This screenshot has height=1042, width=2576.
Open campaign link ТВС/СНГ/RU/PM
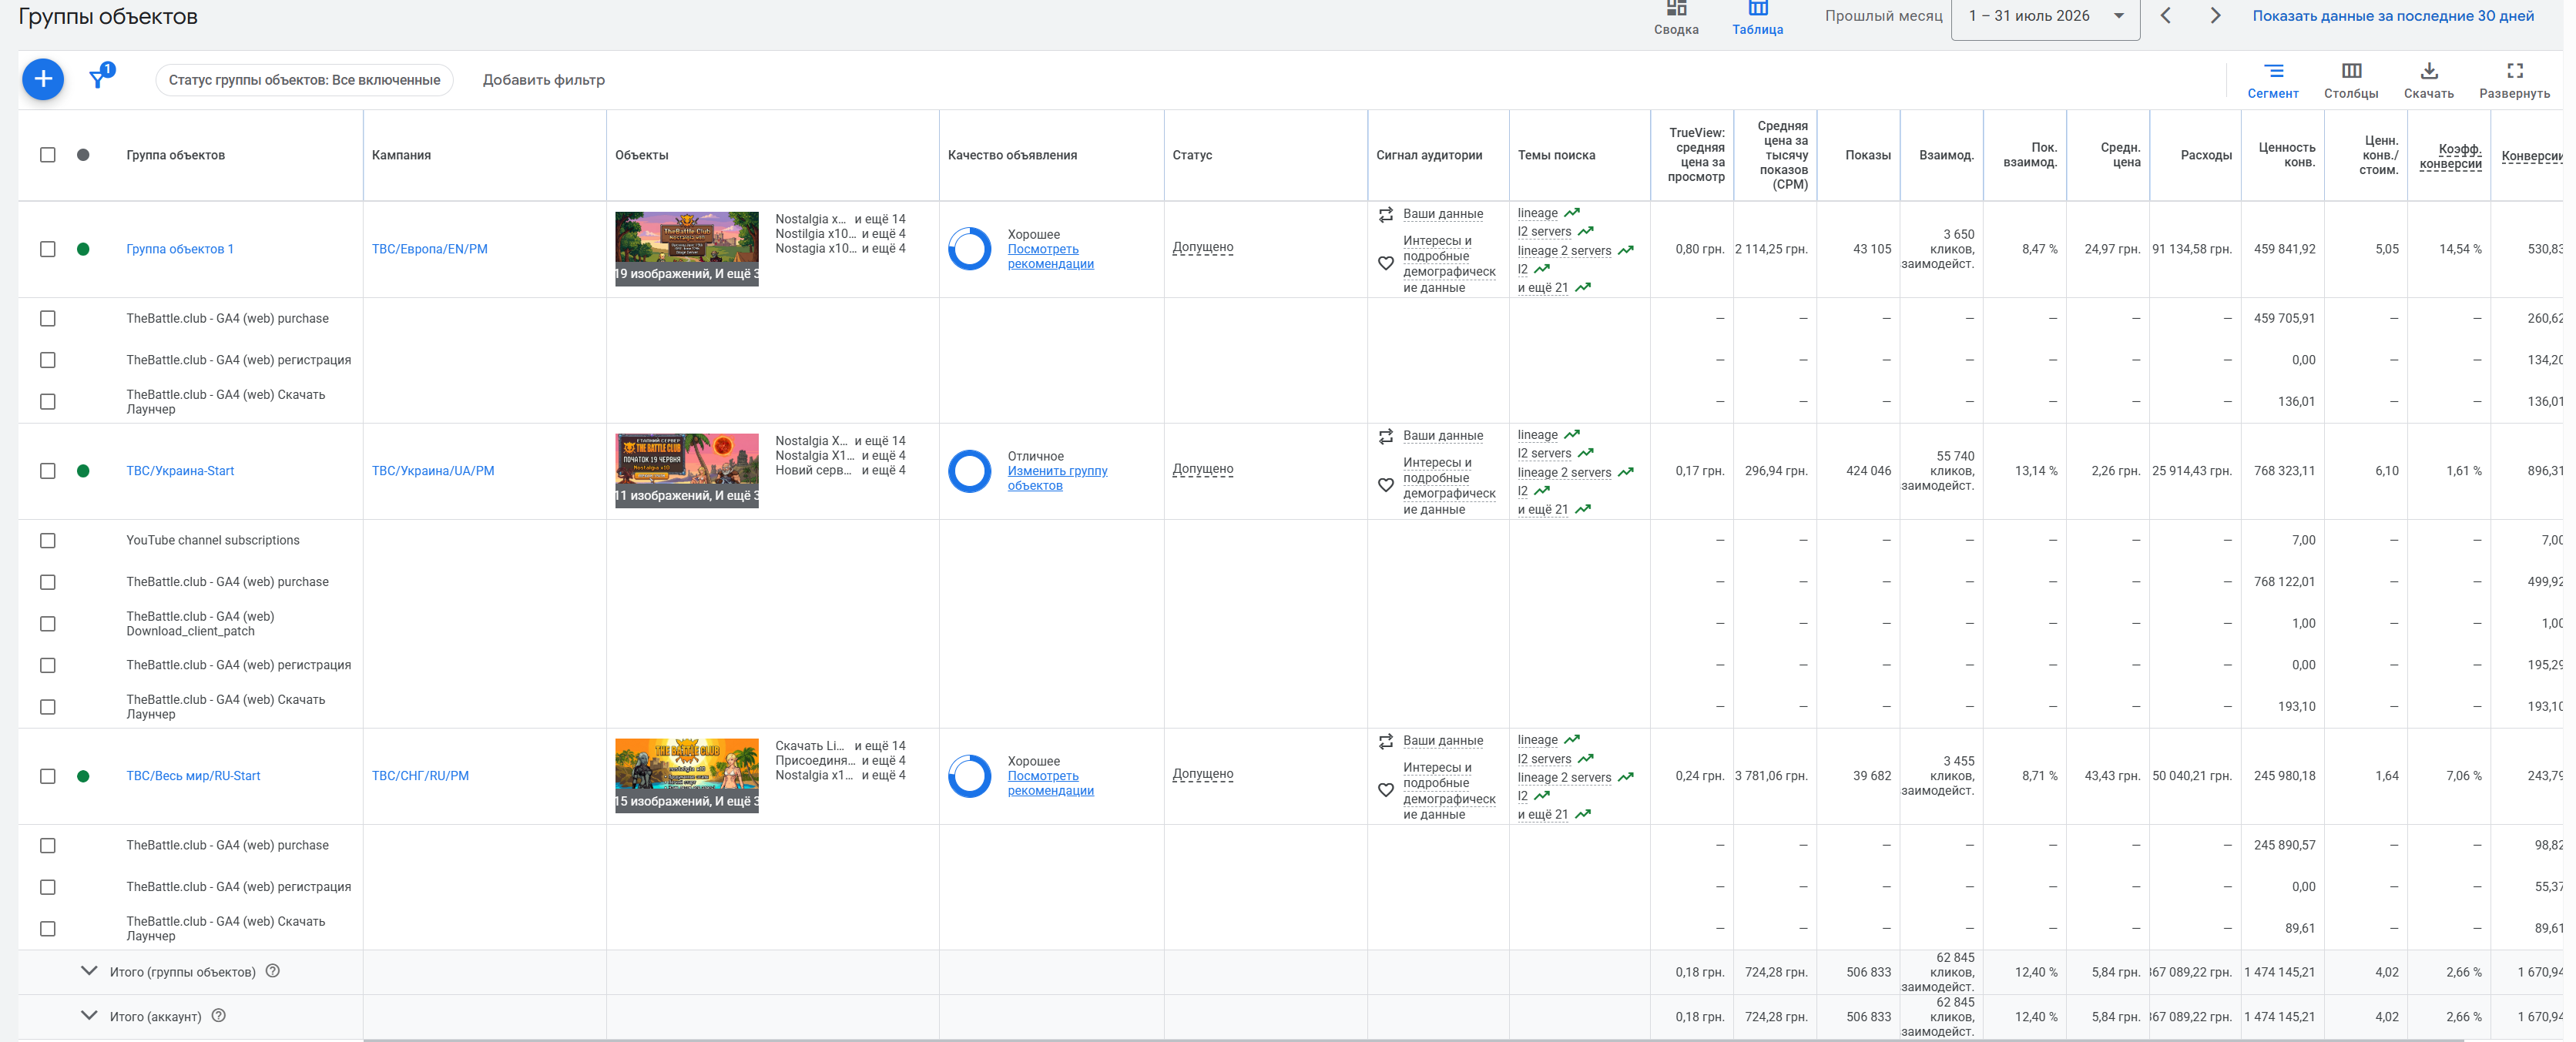(420, 776)
